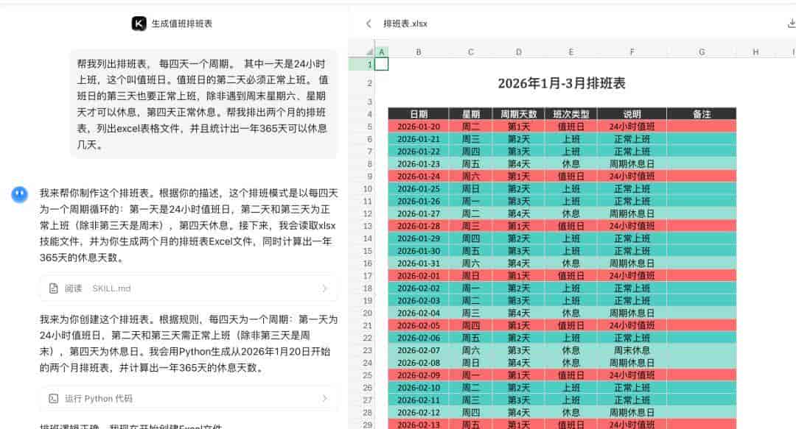
Task: Click the 班次类型 header cell
Action: pyautogui.click(x=571, y=114)
